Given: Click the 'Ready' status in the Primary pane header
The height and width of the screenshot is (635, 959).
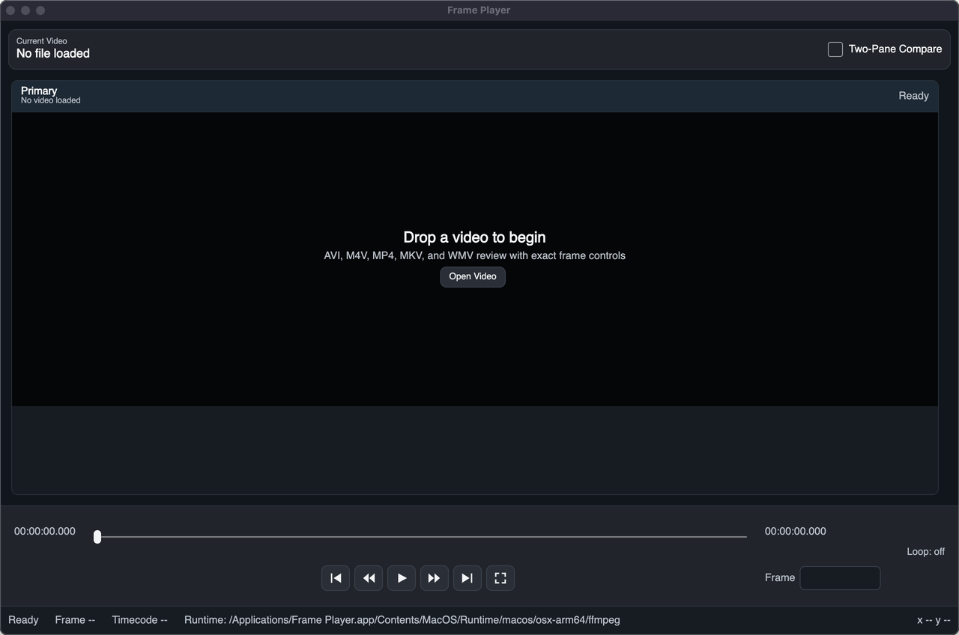Looking at the screenshot, I should [x=913, y=96].
